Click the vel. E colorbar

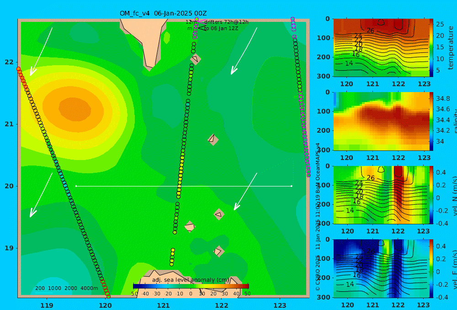(431, 269)
